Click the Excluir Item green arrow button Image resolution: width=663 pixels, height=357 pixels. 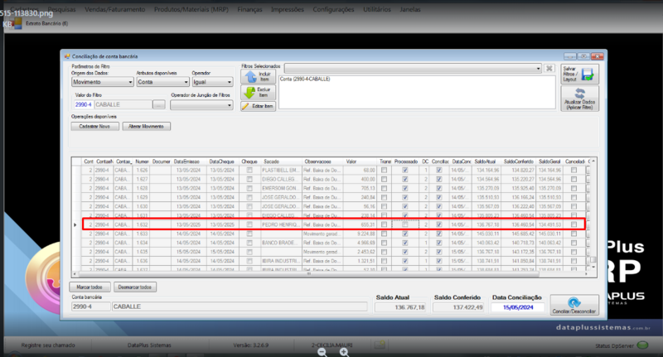pyautogui.click(x=258, y=92)
